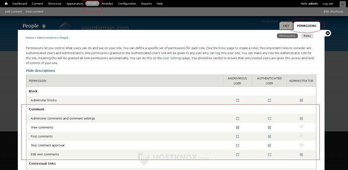The width and height of the screenshot is (348, 170).
Task: Open the Roles page link in description
Action: tap(222, 48)
